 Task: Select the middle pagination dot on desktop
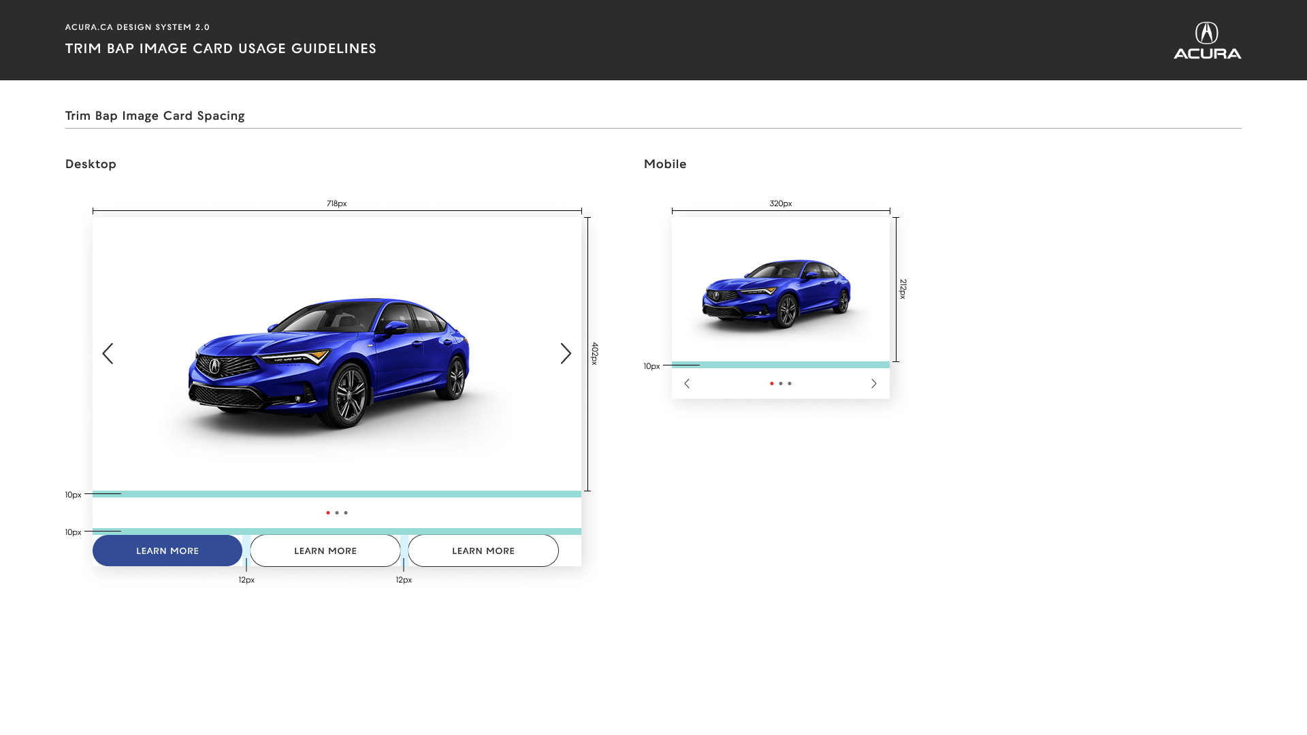point(337,513)
